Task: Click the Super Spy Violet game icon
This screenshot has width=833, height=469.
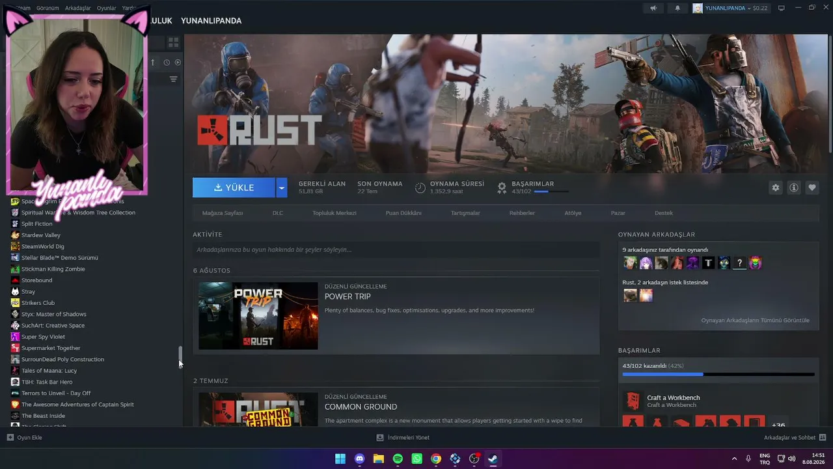Action: (15, 337)
